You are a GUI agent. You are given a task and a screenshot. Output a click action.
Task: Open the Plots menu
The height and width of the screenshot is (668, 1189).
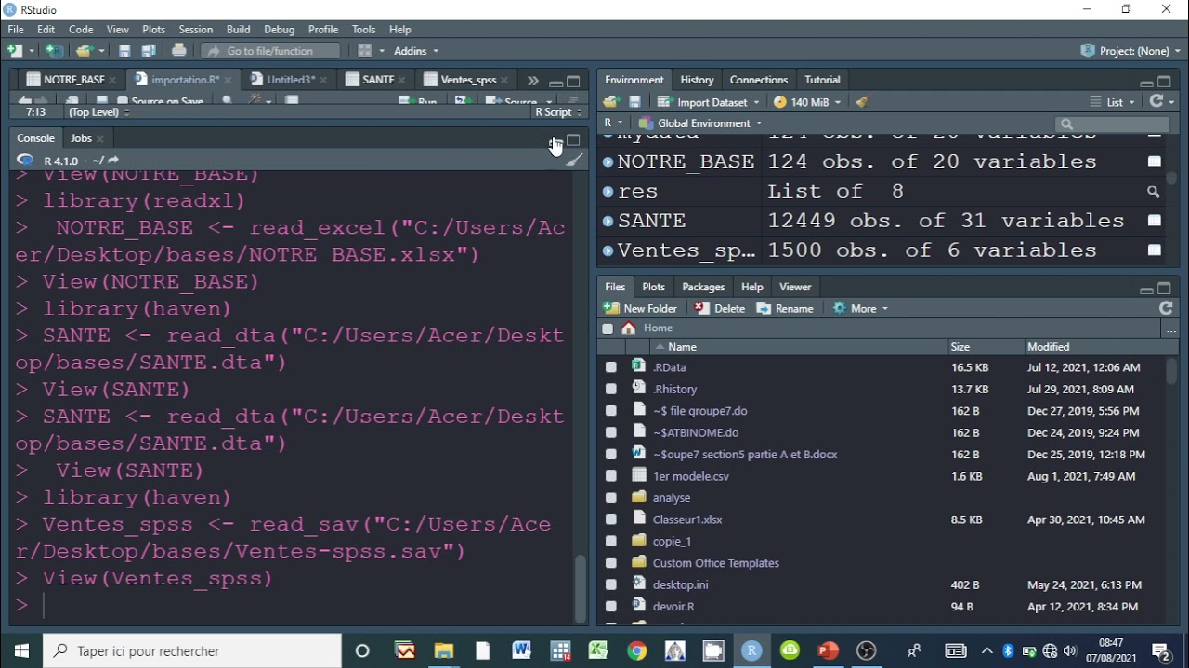153,30
